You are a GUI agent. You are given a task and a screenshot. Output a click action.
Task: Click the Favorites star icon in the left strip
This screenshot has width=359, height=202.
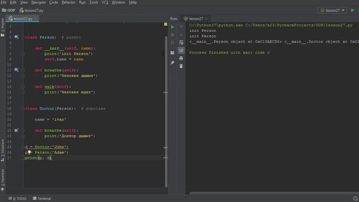click(2, 189)
